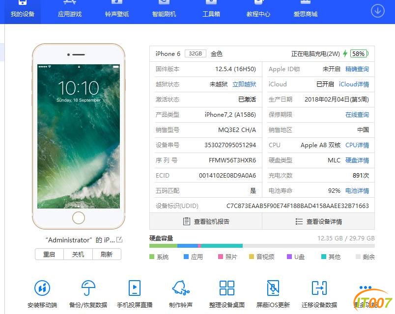Viewport: 395px width, 314px height.
Task: Click the green charging bolt icon
Action: (345, 53)
